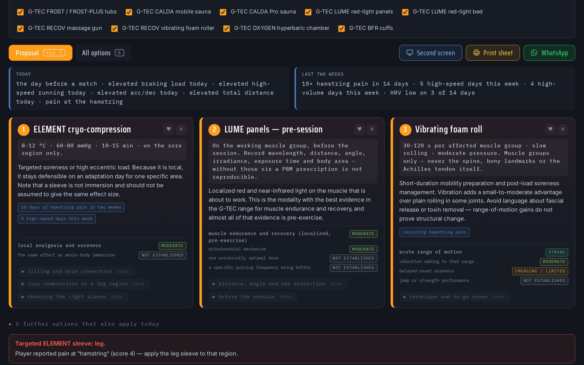Click MODERATE badge for local analgesia and soreness
This screenshot has width=584, height=365.
coord(172,246)
